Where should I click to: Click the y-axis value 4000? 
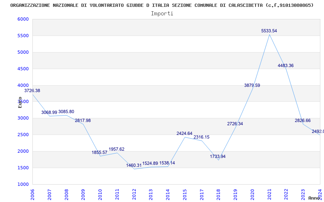[x=23, y=85]
